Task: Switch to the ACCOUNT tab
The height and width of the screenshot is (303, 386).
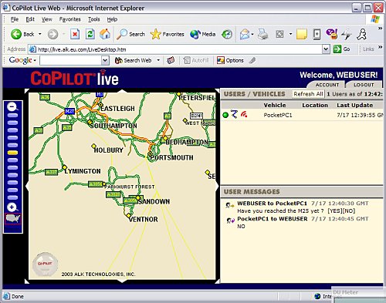Action: tap(327, 85)
